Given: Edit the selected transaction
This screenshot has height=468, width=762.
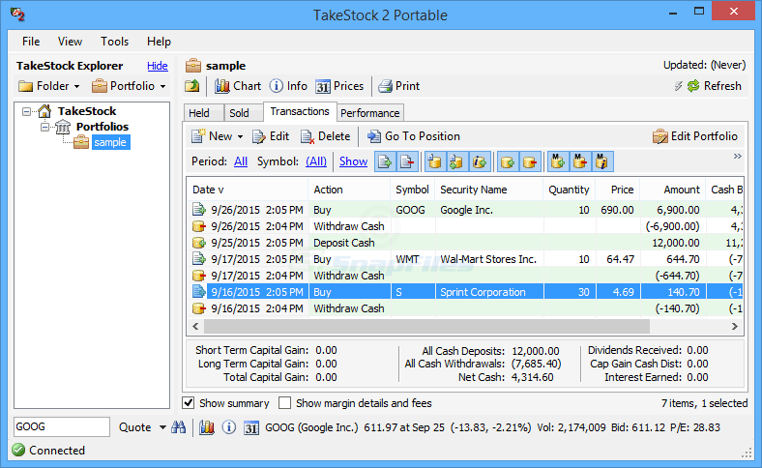Looking at the screenshot, I should [271, 136].
